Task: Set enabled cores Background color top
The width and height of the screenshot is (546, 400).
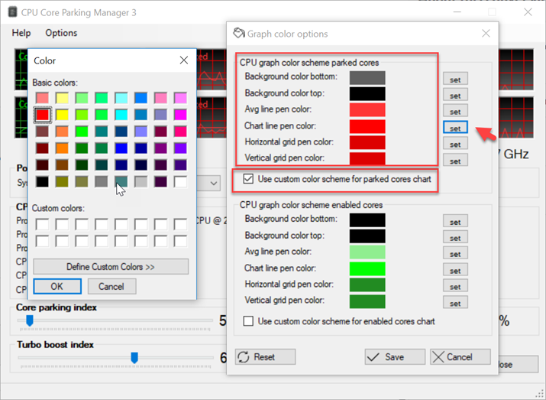Action: click(x=455, y=237)
